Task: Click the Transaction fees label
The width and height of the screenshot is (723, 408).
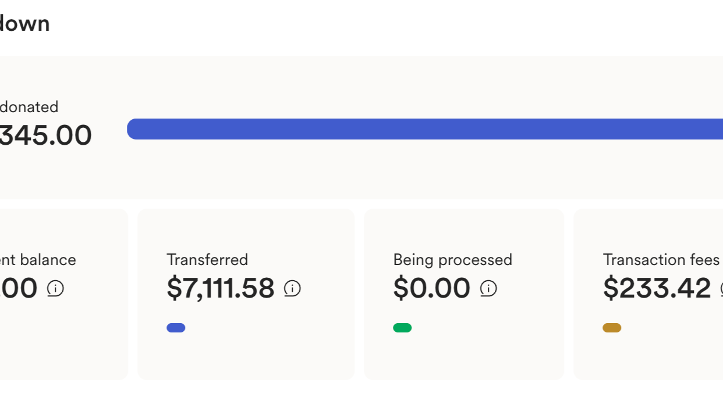Action: [661, 259]
